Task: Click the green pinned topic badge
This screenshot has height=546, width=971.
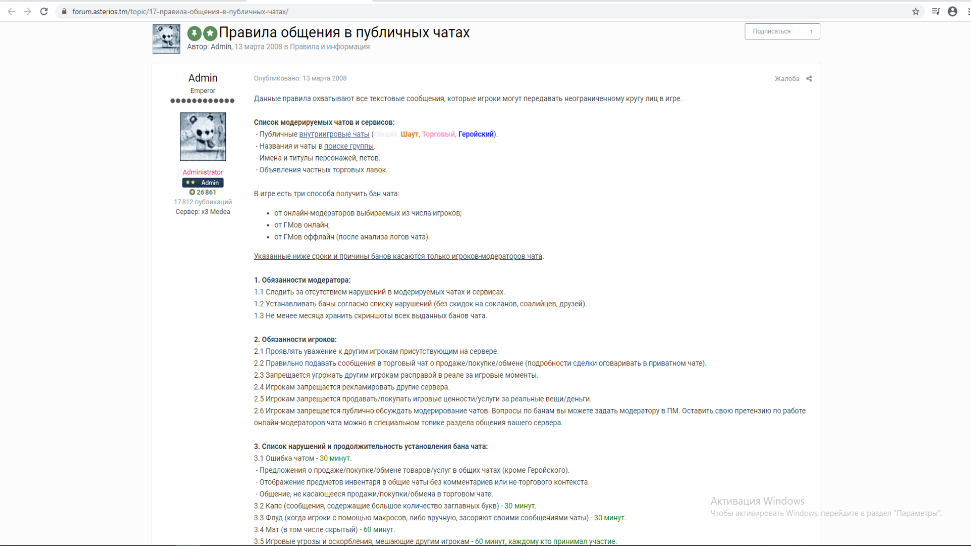Action: click(194, 33)
